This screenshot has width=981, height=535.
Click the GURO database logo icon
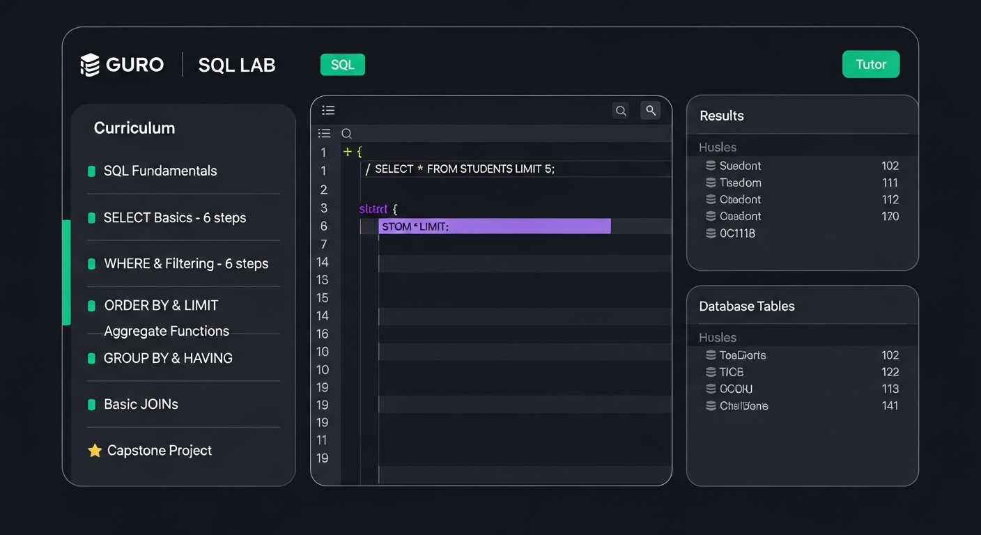pos(90,64)
